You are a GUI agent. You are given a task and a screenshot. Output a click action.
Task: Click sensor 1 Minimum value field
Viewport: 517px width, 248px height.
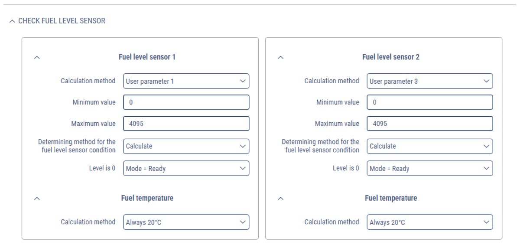click(186, 102)
